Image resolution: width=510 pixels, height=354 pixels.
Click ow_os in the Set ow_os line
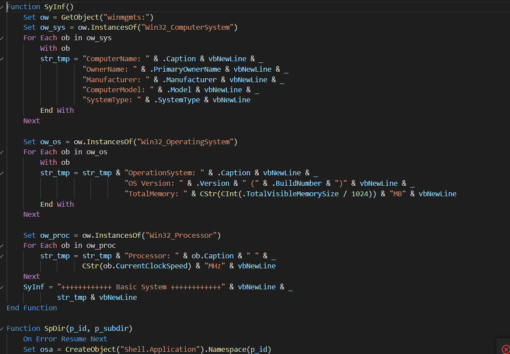pos(50,142)
